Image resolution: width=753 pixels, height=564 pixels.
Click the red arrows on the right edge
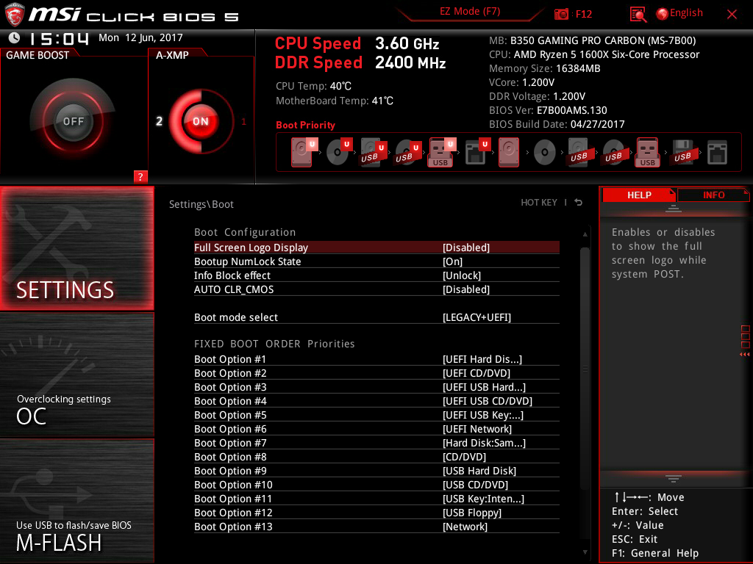point(744,355)
